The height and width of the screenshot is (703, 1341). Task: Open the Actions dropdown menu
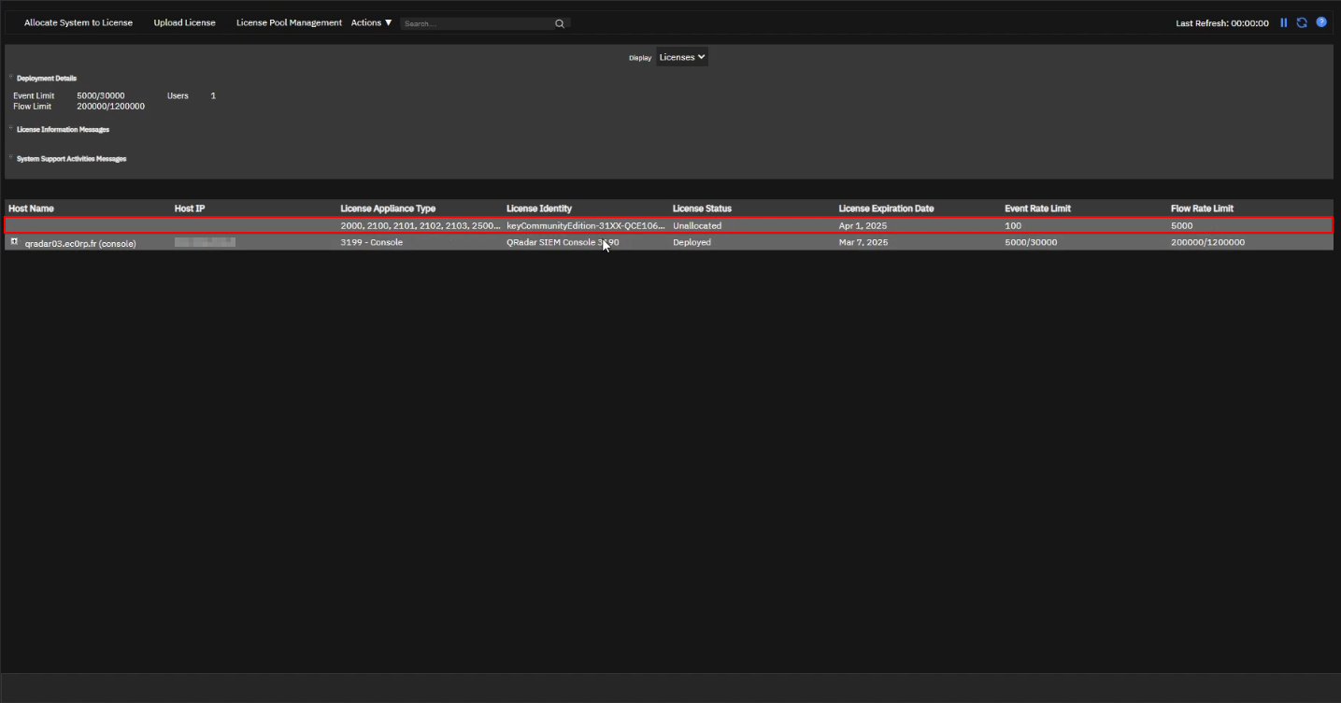click(x=371, y=22)
